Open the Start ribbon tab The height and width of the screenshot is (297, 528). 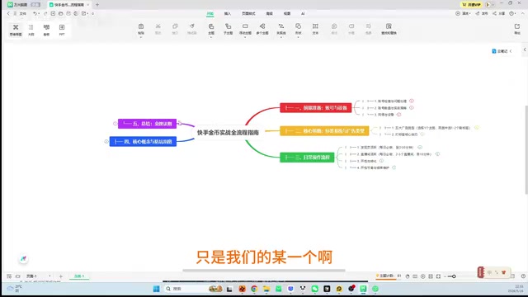[210, 14]
